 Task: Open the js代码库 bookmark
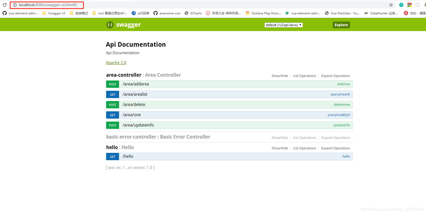pyautogui.click(x=141, y=13)
